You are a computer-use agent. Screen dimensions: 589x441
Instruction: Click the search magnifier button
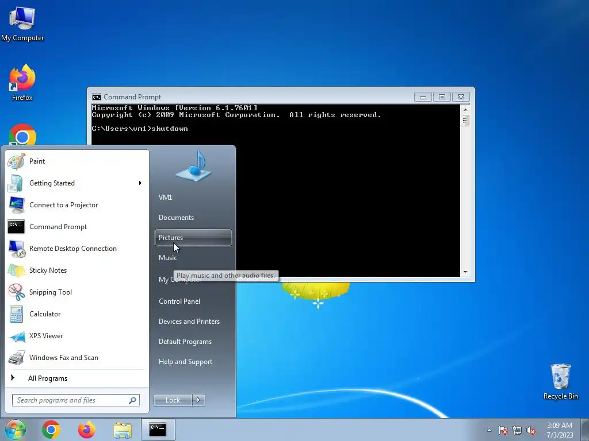click(133, 400)
